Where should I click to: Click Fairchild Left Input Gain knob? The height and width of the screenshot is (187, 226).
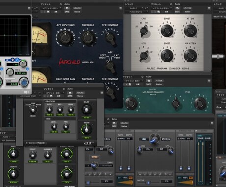65,38
